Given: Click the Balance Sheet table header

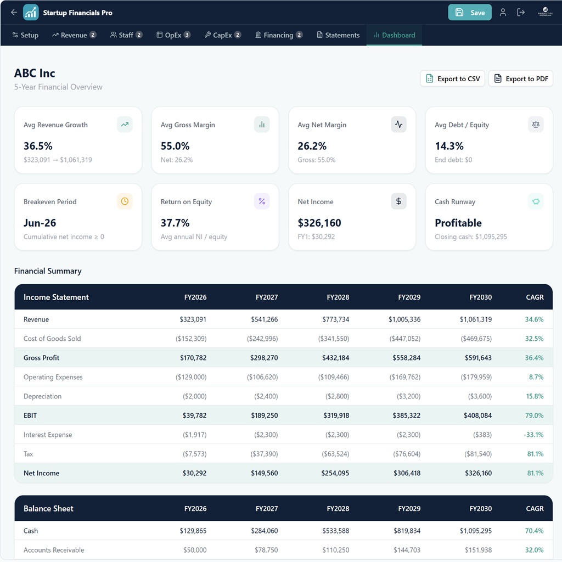Looking at the screenshot, I should pyautogui.click(x=48, y=509).
